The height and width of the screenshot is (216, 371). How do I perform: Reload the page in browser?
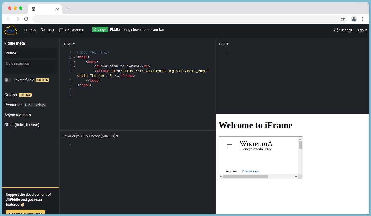click(x=26, y=19)
